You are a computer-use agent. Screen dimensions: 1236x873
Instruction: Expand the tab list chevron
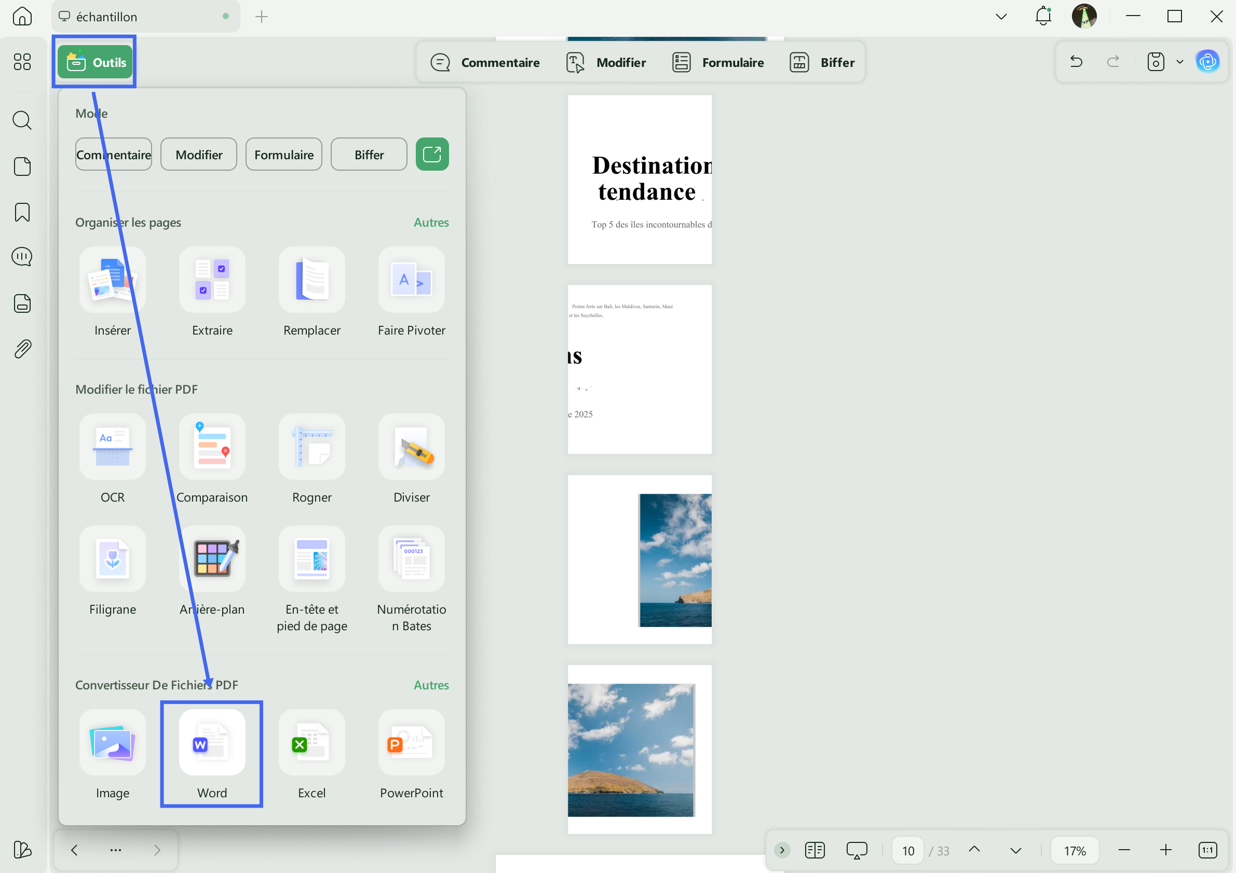tap(1001, 17)
